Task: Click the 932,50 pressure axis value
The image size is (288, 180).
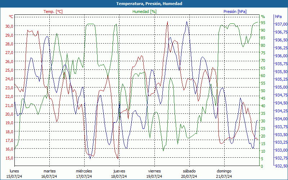Action: pyautogui.click(x=281, y=166)
